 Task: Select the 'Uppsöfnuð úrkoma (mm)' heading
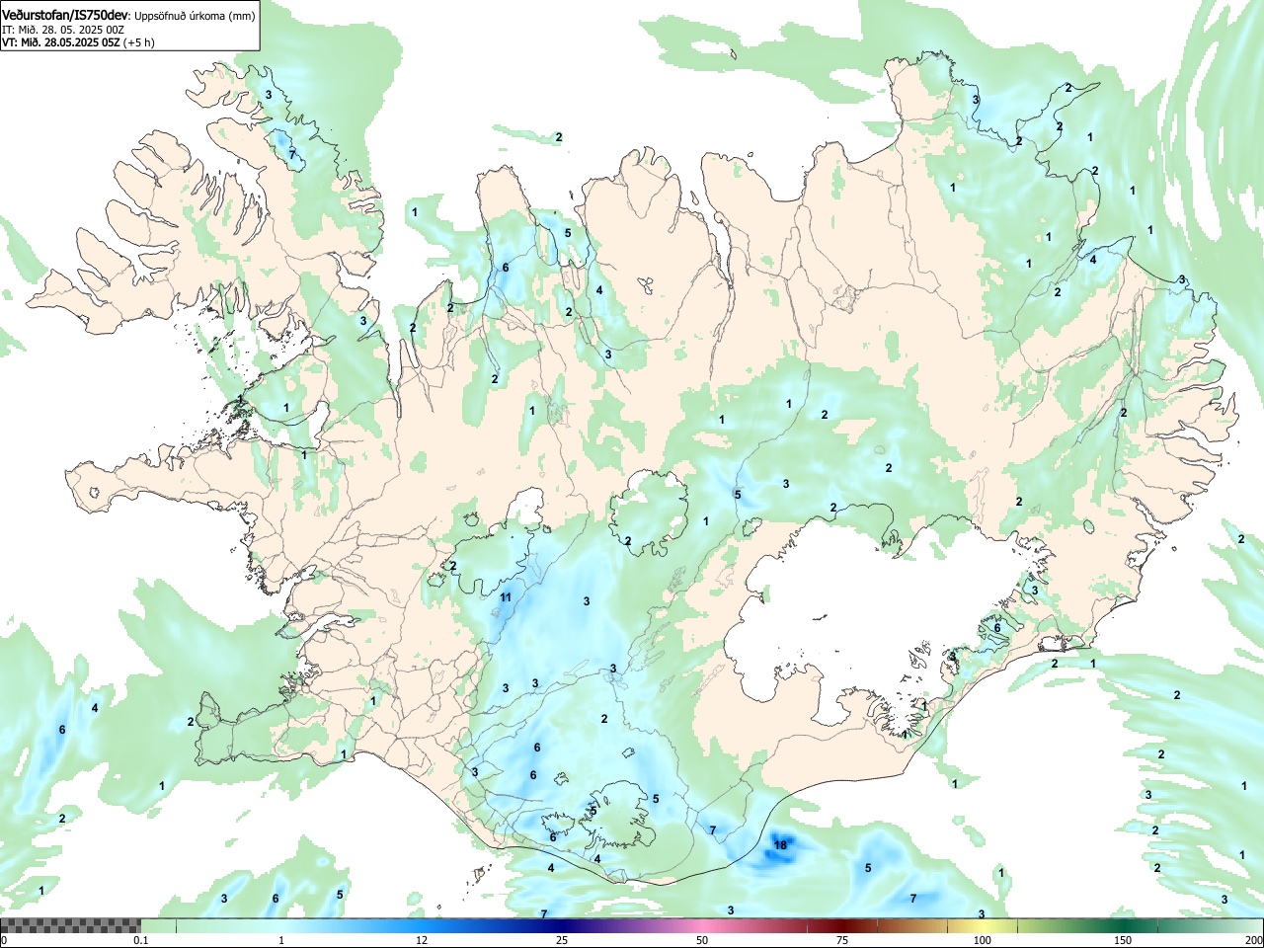pyautogui.click(x=195, y=16)
